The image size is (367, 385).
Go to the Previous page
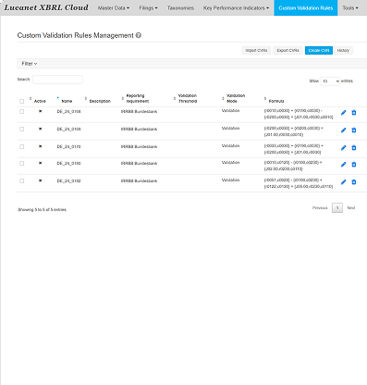point(320,208)
